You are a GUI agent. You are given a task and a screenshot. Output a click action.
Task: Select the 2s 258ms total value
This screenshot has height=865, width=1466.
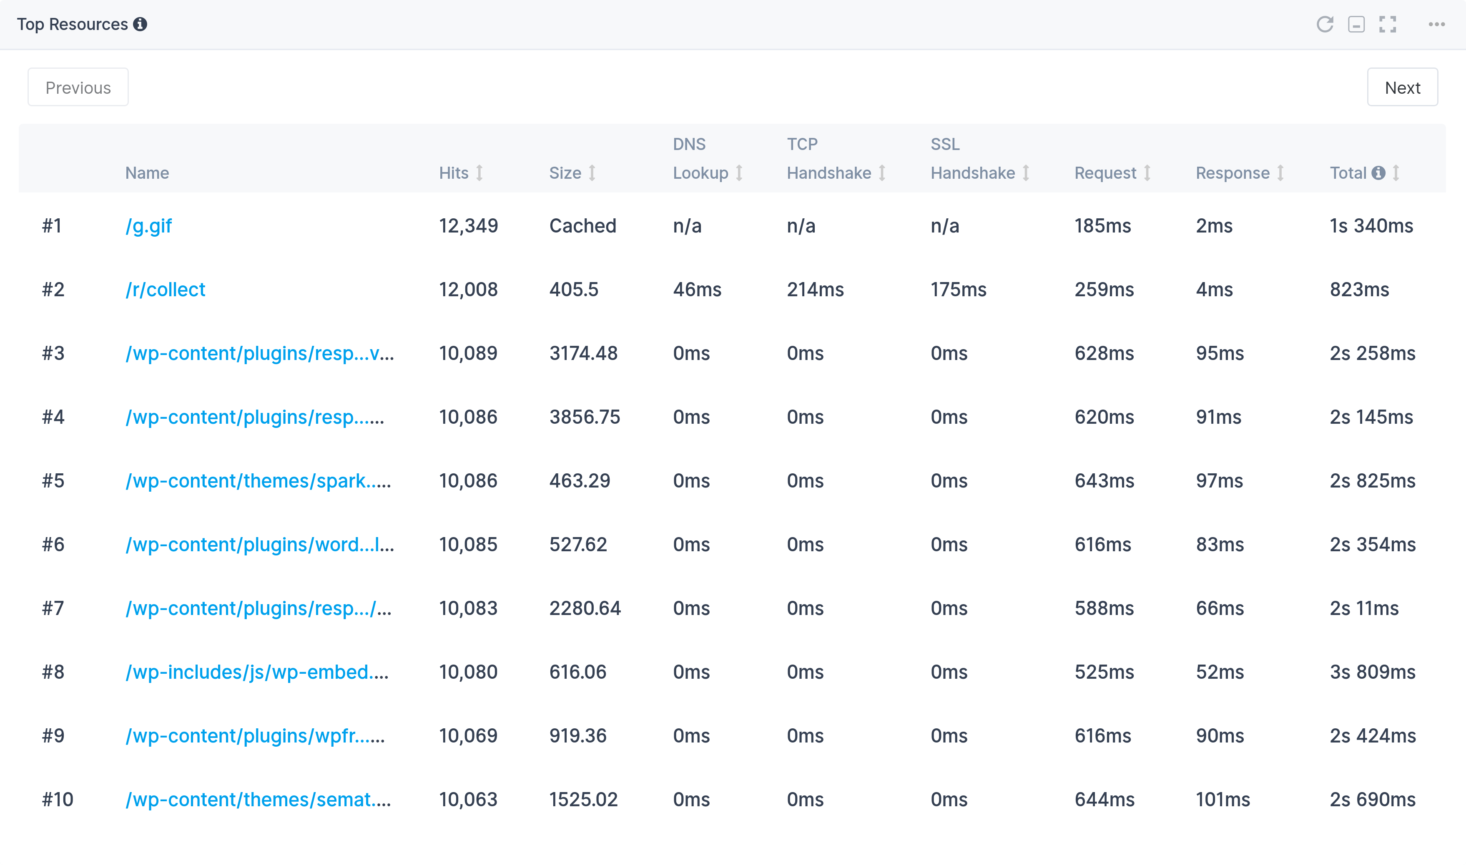(1373, 353)
